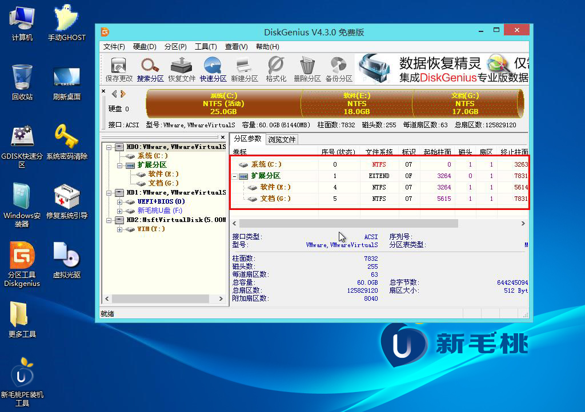
Task: Open the Search Partition (搜索分区) tool
Action: click(150, 69)
